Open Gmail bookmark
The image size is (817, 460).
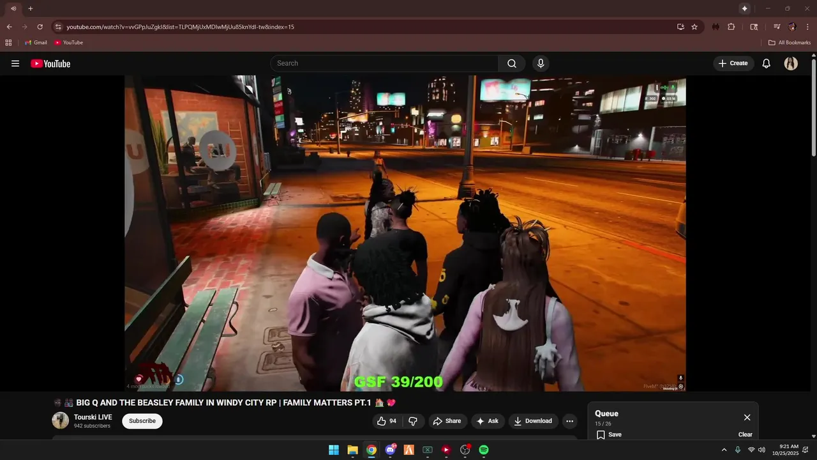36,42
